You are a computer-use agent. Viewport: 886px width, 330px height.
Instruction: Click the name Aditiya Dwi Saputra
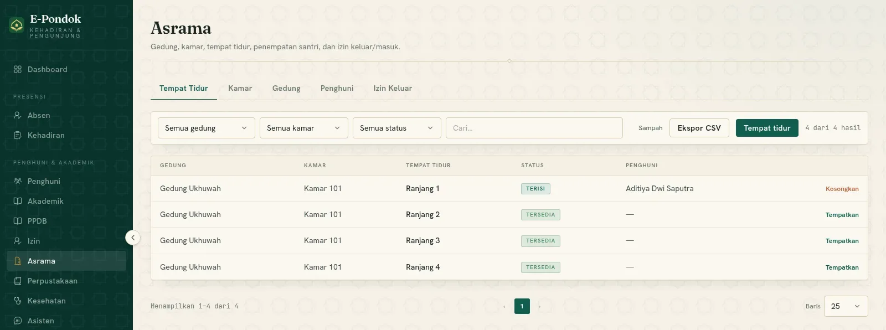[660, 188]
